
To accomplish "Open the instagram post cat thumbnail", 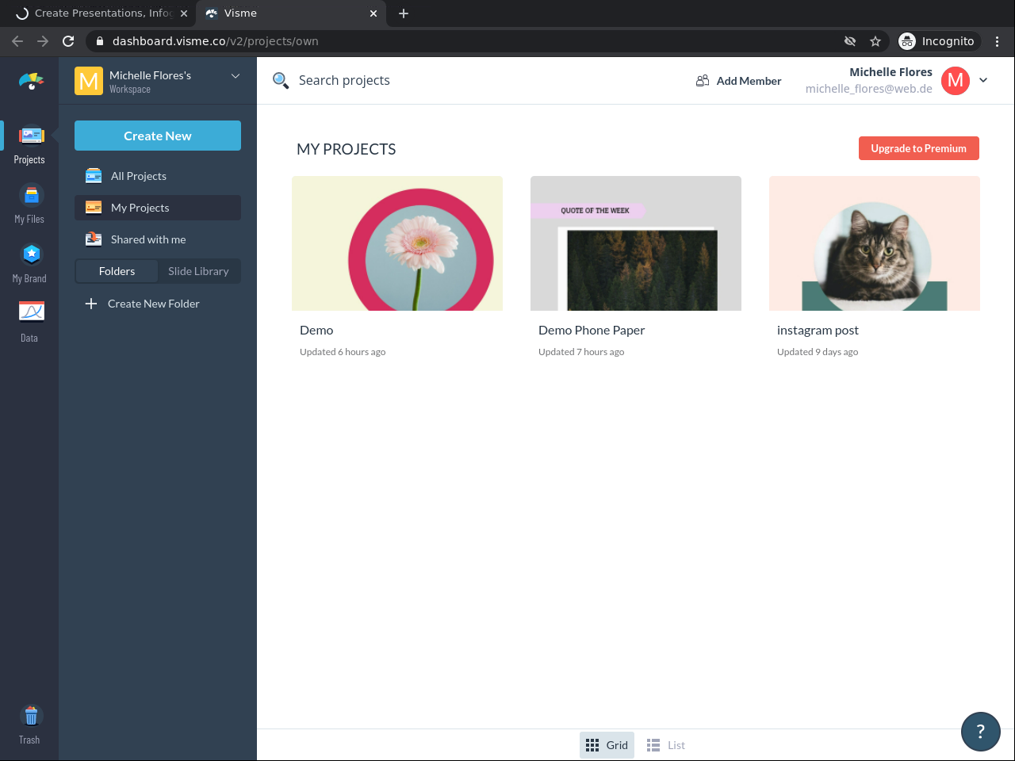I will pos(875,243).
